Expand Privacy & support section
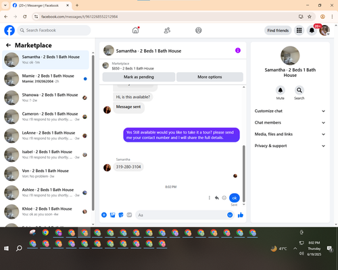Screen dimensions: 338x270 point(290,146)
